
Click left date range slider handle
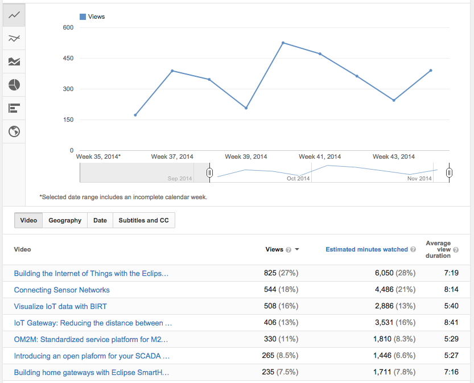point(209,172)
